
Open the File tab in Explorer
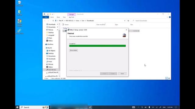coord(46,17)
